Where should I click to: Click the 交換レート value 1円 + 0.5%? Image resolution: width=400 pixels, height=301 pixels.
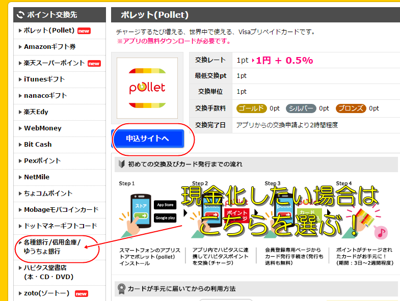(x=284, y=61)
